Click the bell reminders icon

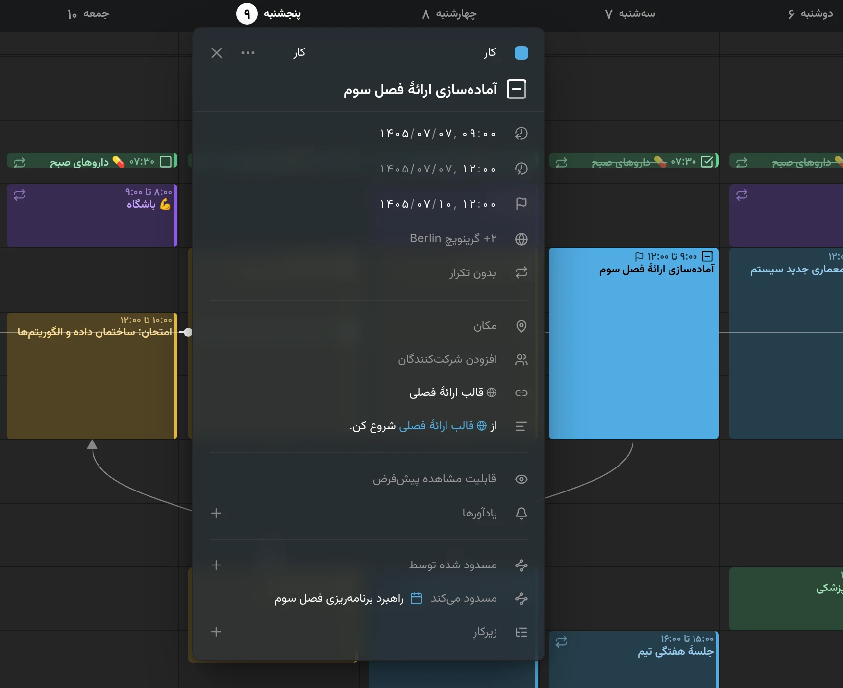point(521,513)
